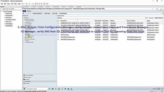The height and width of the screenshot is (92, 164).
Task: Click the take snapshot toolbar icon
Action: [x=29, y=4]
